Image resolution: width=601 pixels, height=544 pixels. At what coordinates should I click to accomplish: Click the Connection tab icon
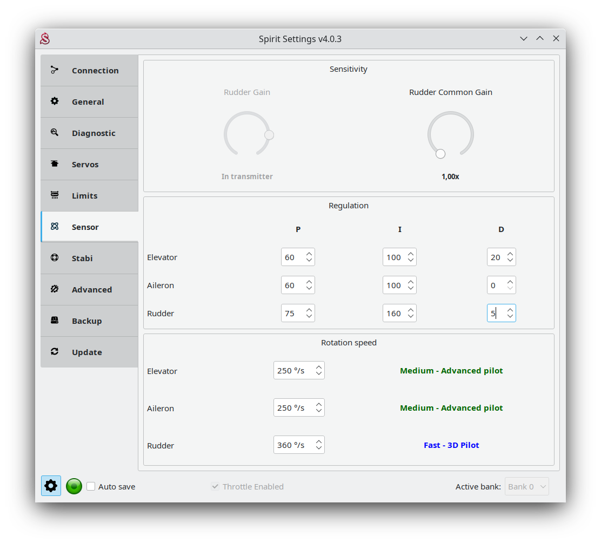[x=54, y=70]
